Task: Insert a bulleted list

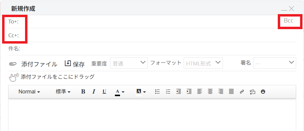Action: (x=157, y=92)
